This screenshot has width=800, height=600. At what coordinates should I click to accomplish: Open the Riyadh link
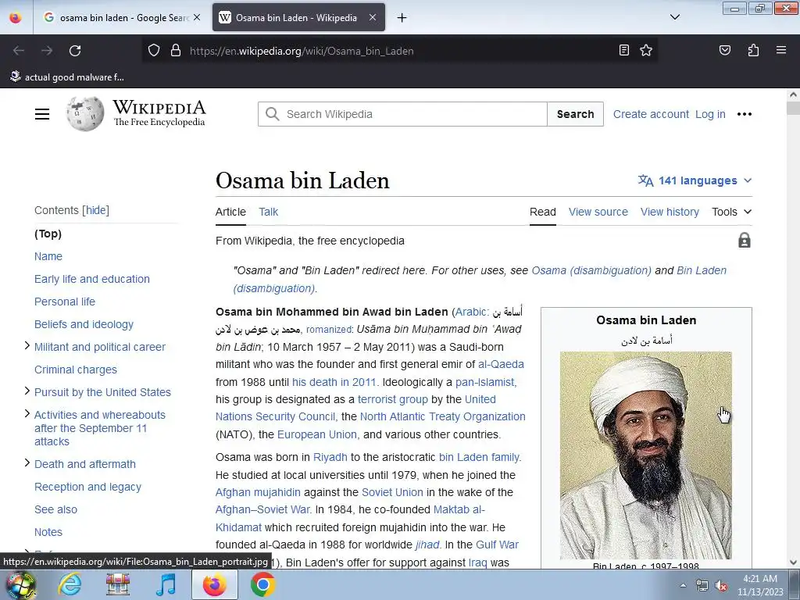point(330,457)
